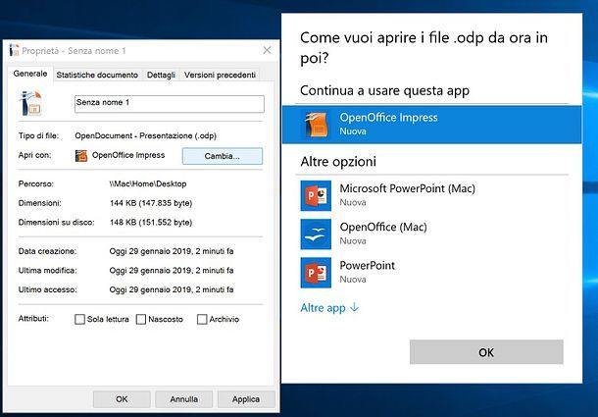Check the Archivio attribute
The width and height of the screenshot is (598, 417).
click(202, 319)
